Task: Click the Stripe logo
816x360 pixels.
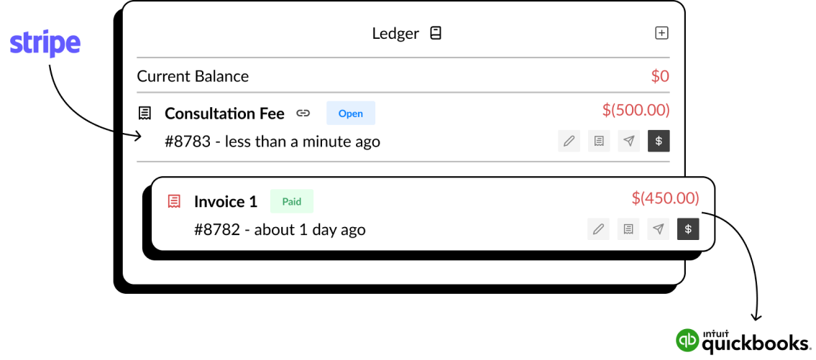Action: 45,45
